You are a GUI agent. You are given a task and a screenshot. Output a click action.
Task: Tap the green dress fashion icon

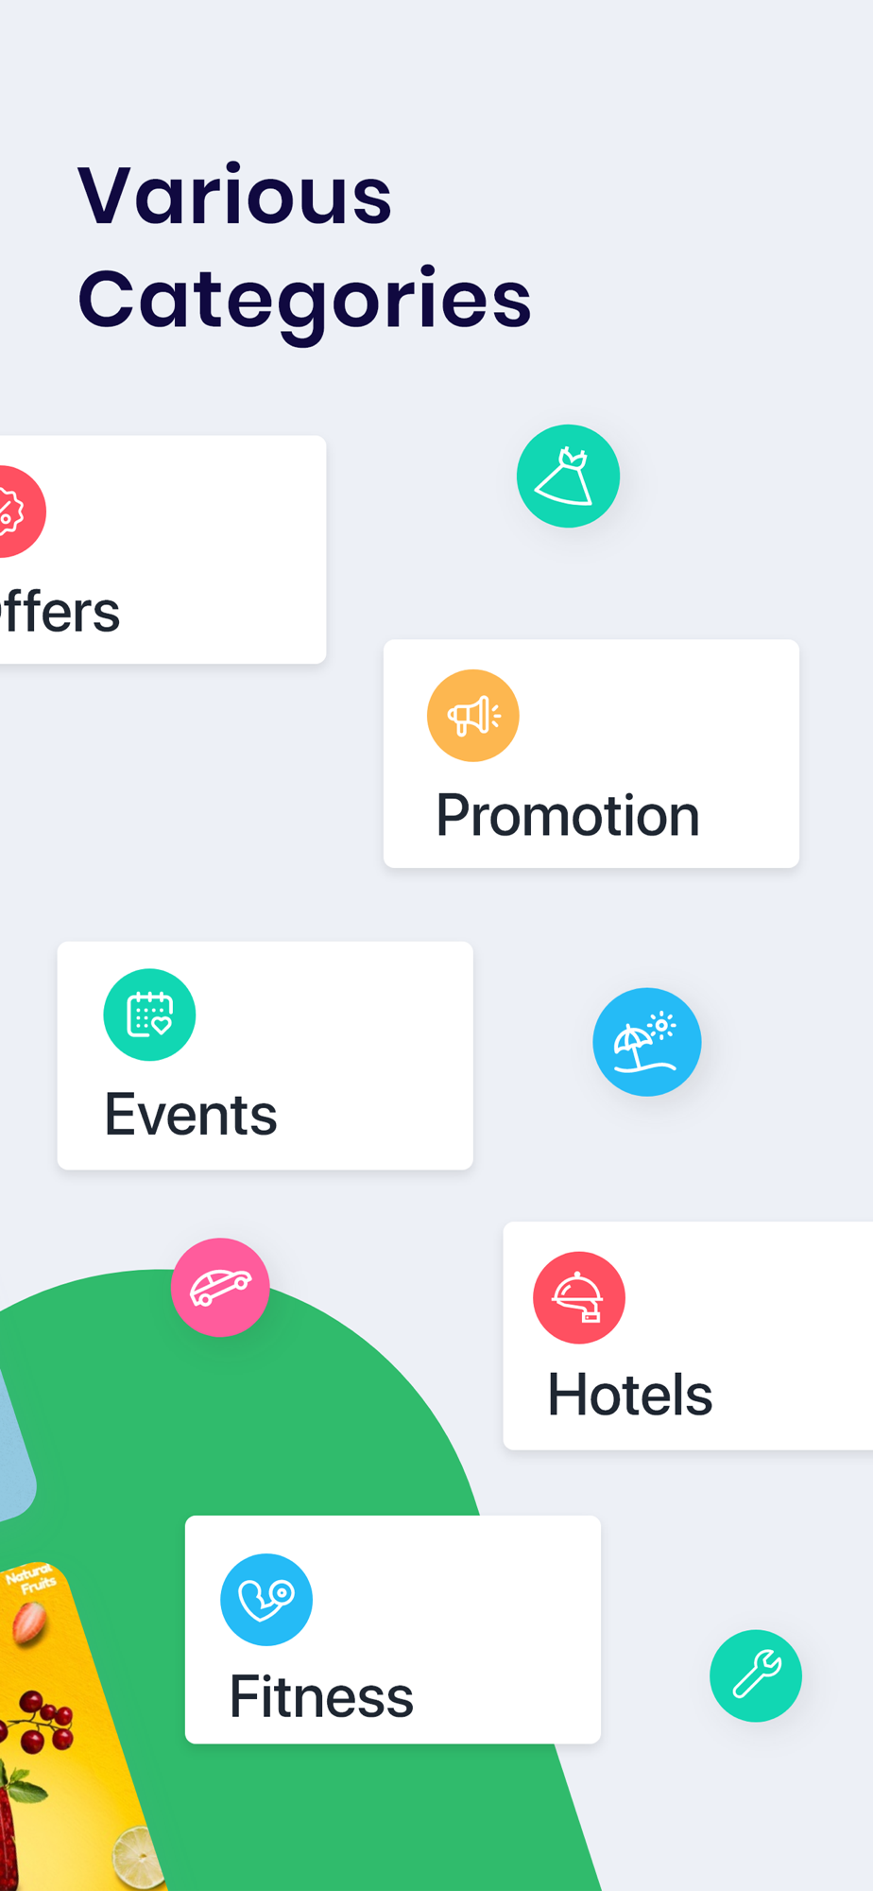pos(568,476)
